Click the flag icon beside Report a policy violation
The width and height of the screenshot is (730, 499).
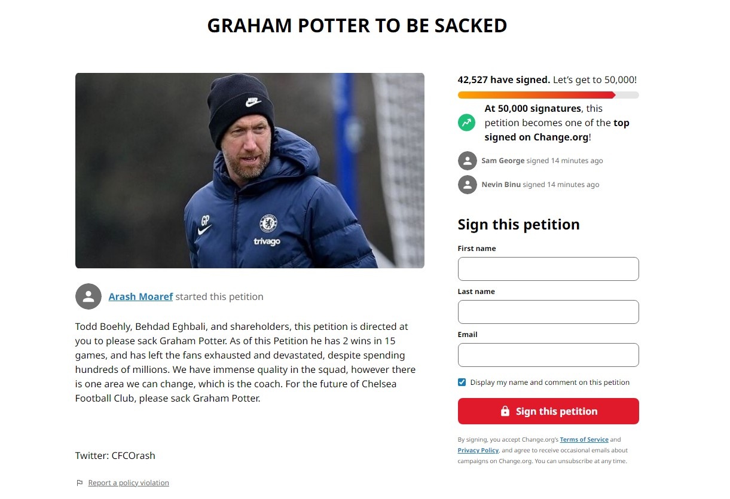pyautogui.click(x=80, y=482)
